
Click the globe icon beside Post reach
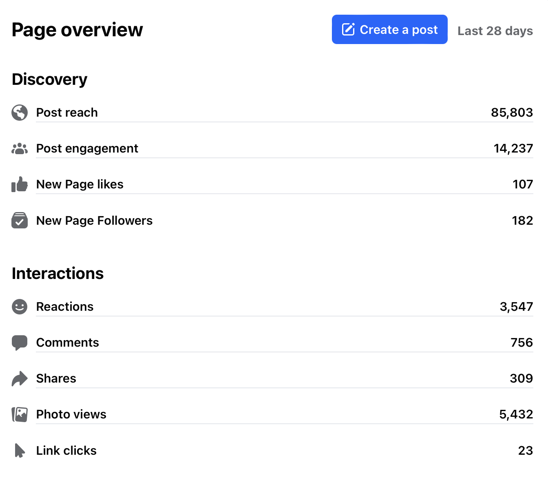(x=20, y=113)
